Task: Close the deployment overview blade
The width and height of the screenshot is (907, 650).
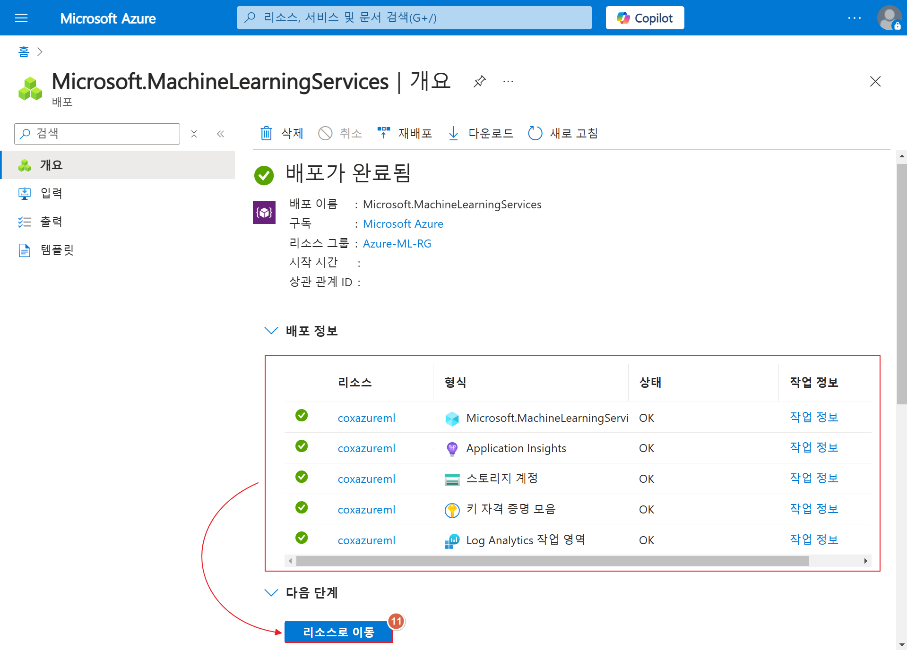Action: pyautogui.click(x=875, y=81)
